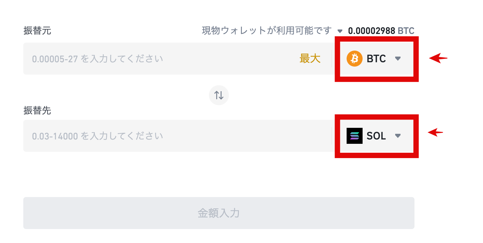The width and height of the screenshot is (483, 243).
Task: Click the 現物ウォレットが利用可能です wallet text
Action: pos(267,31)
